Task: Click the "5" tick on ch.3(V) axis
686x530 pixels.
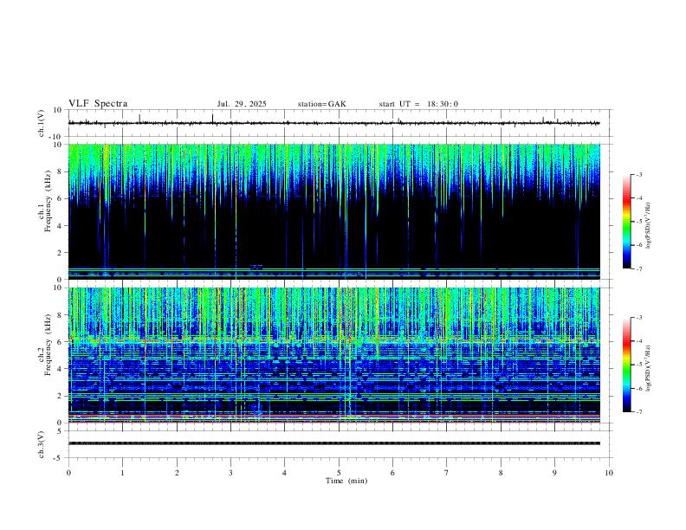Action: (x=60, y=431)
